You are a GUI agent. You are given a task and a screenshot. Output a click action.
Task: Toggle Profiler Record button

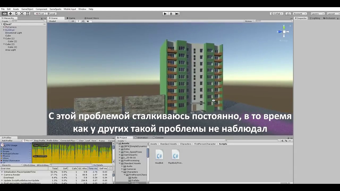[28, 141]
